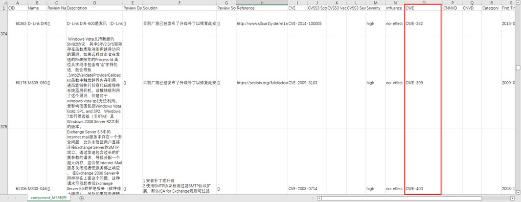Select column R header
This screenshot has height=202, width=521.
click(492, 2)
